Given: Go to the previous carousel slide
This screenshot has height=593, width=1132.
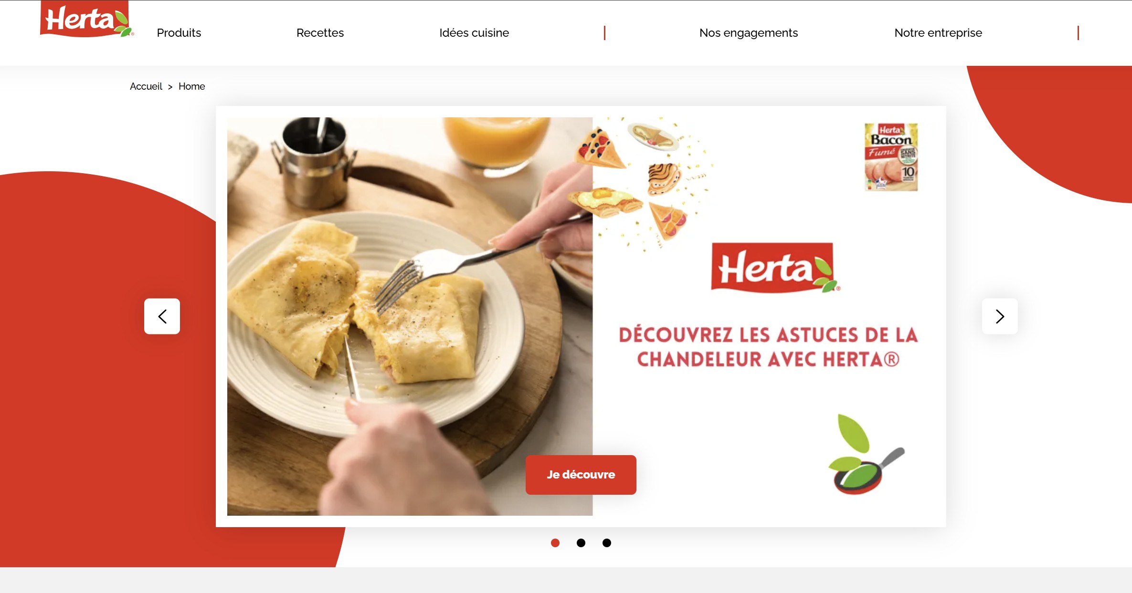Looking at the screenshot, I should [162, 316].
